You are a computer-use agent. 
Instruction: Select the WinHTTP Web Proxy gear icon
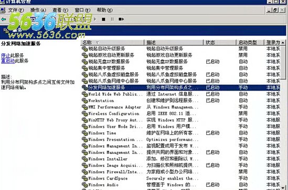click(84, 120)
